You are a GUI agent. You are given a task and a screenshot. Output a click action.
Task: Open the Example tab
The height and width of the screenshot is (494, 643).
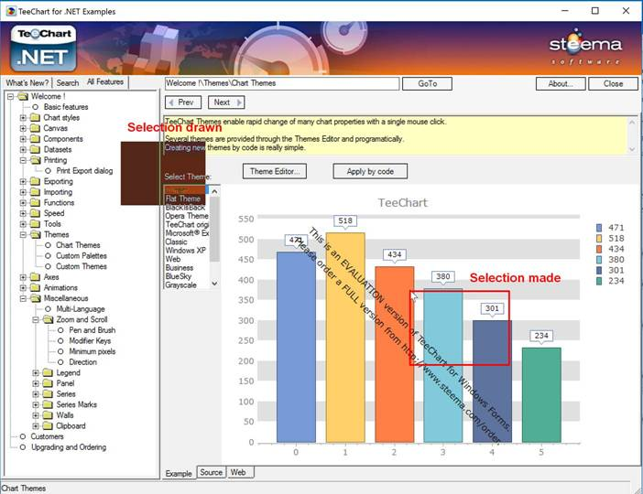tap(179, 473)
